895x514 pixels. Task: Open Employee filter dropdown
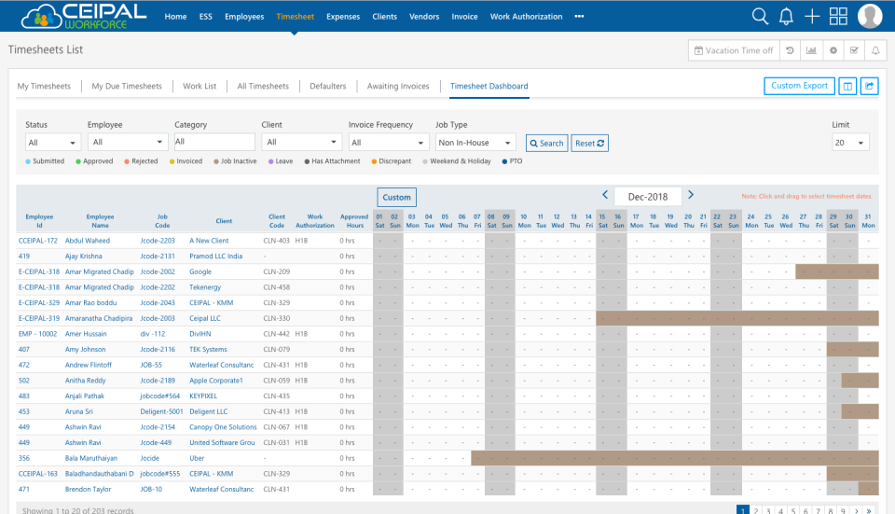pyautogui.click(x=128, y=142)
